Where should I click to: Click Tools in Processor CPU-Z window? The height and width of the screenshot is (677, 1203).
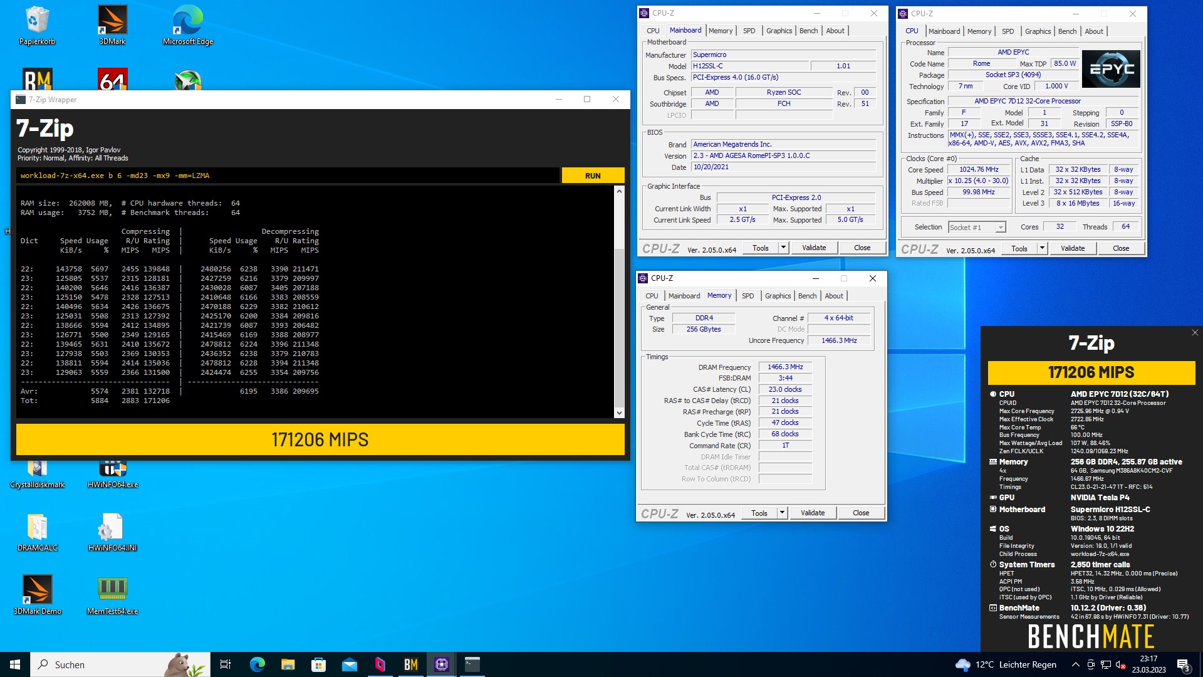point(1019,249)
